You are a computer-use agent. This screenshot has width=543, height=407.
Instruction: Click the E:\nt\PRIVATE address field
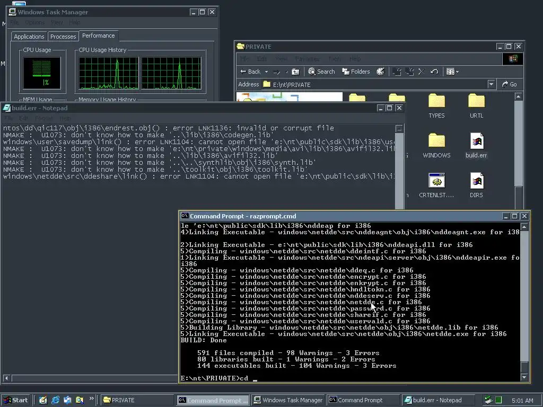tap(375, 84)
